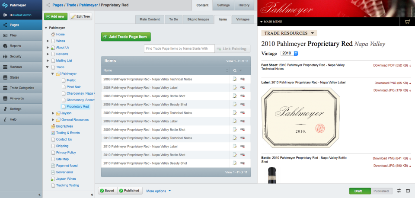Click the Find Trade Page Items field
Image resolution: width=415 pixels, height=198 pixels.
click(179, 49)
